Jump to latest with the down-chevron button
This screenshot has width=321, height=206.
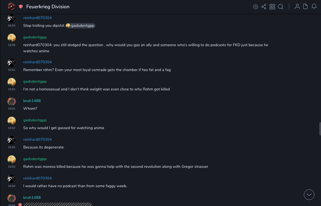309,195
